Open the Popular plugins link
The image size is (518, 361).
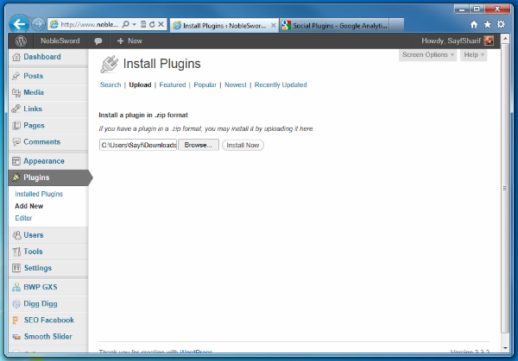point(205,84)
